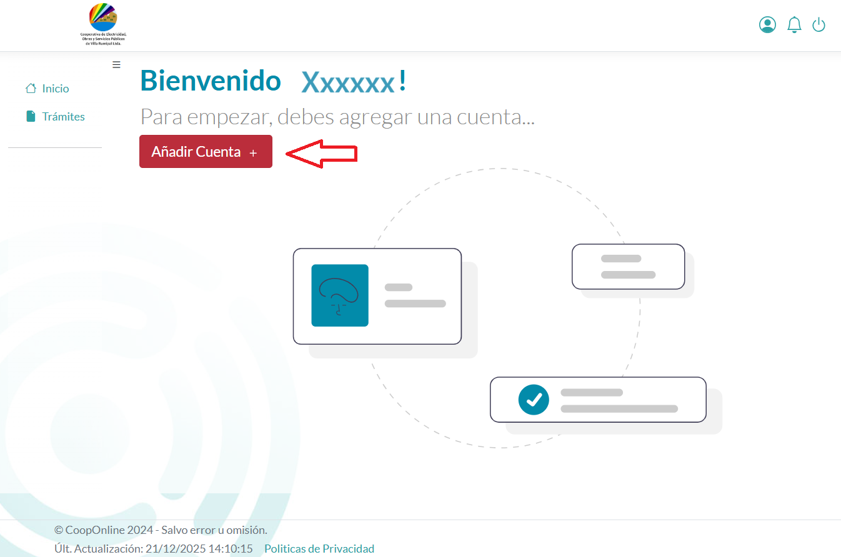Screen dimensions: 841x557
Task: Click the Xxxxxx username in the greeting
Action: 347,82
